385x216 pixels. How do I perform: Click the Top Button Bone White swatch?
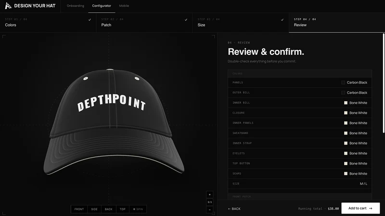[346, 164]
